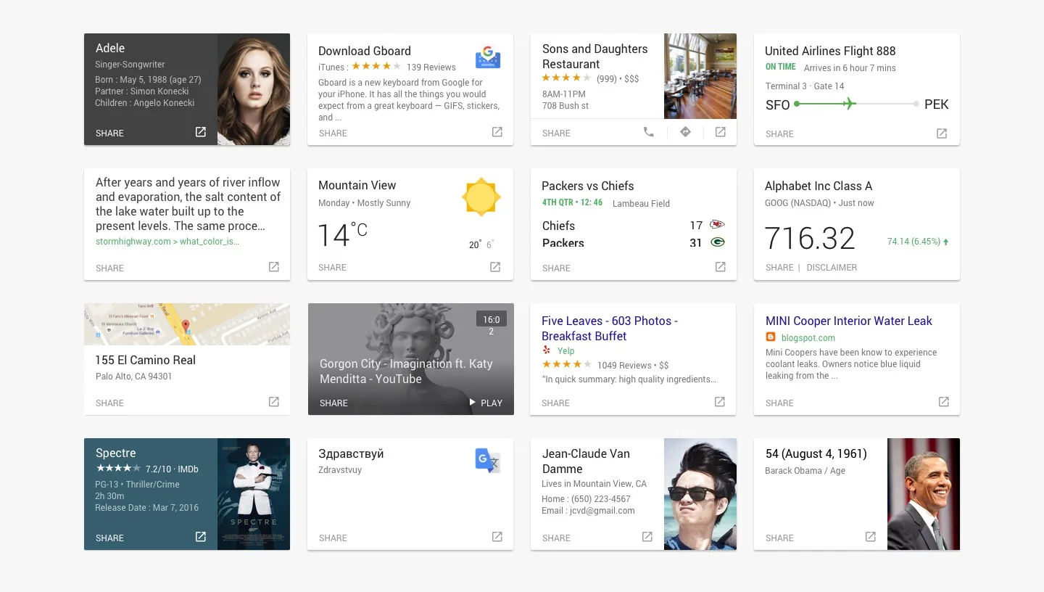Open the stock DISCLAIMER link
This screenshot has height=592, width=1044.
[x=832, y=268]
